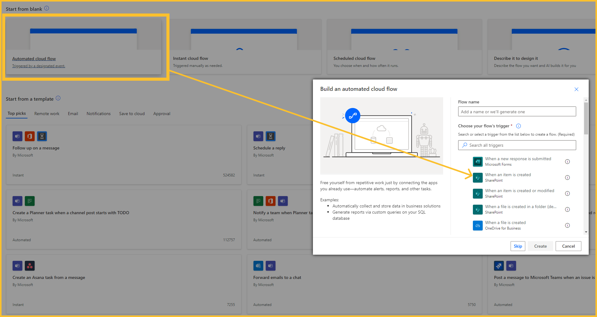Open the Notifications templates tab
597x317 pixels.
tap(98, 114)
